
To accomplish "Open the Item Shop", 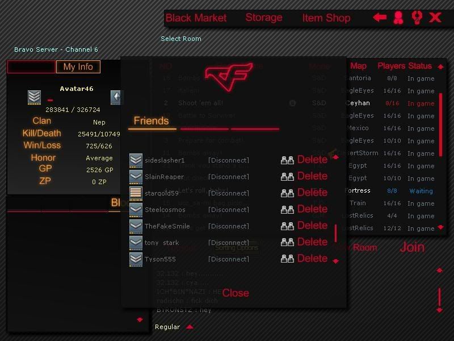I will tap(326, 18).
